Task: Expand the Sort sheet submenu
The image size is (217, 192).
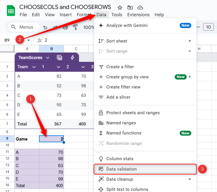Action: click(190, 41)
